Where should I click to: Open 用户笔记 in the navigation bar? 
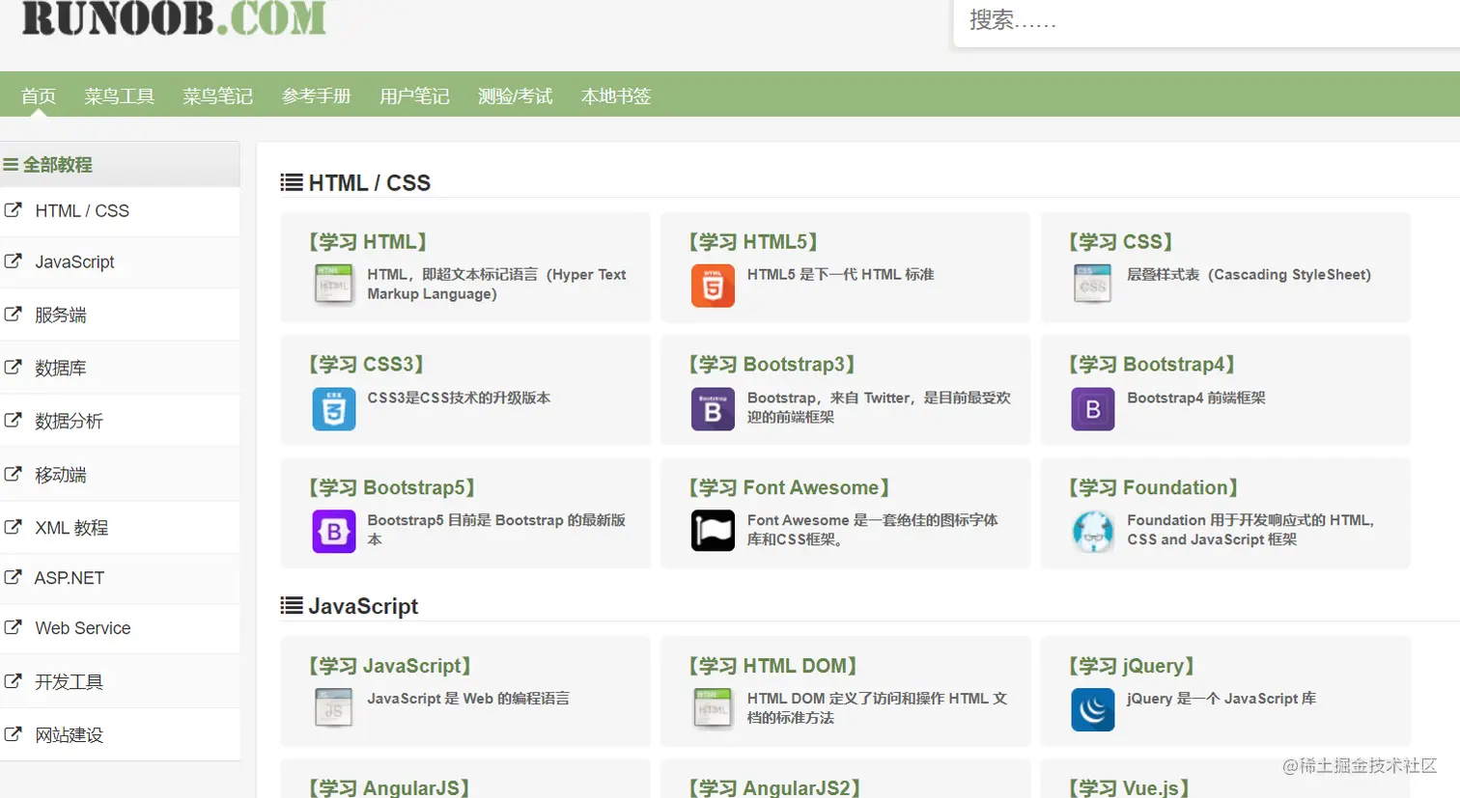[x=415, y=96]
